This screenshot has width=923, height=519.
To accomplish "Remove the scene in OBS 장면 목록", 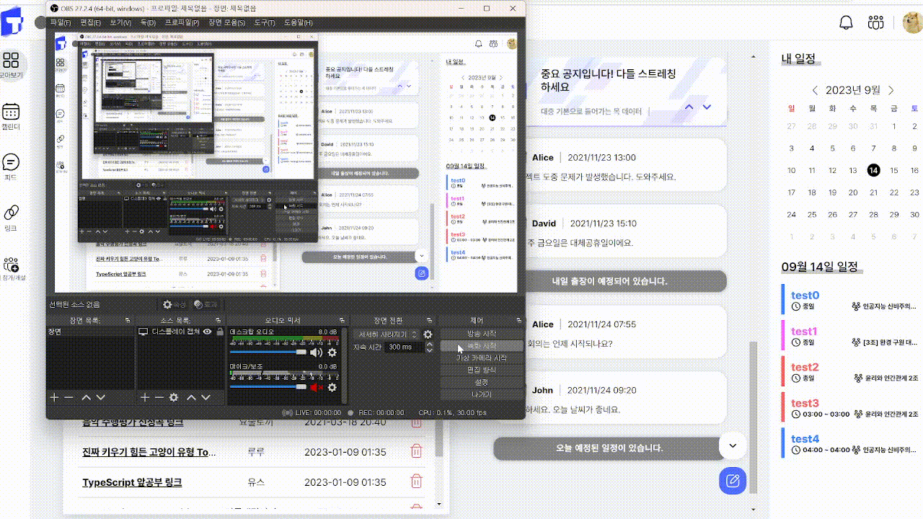I will (69, 397).
